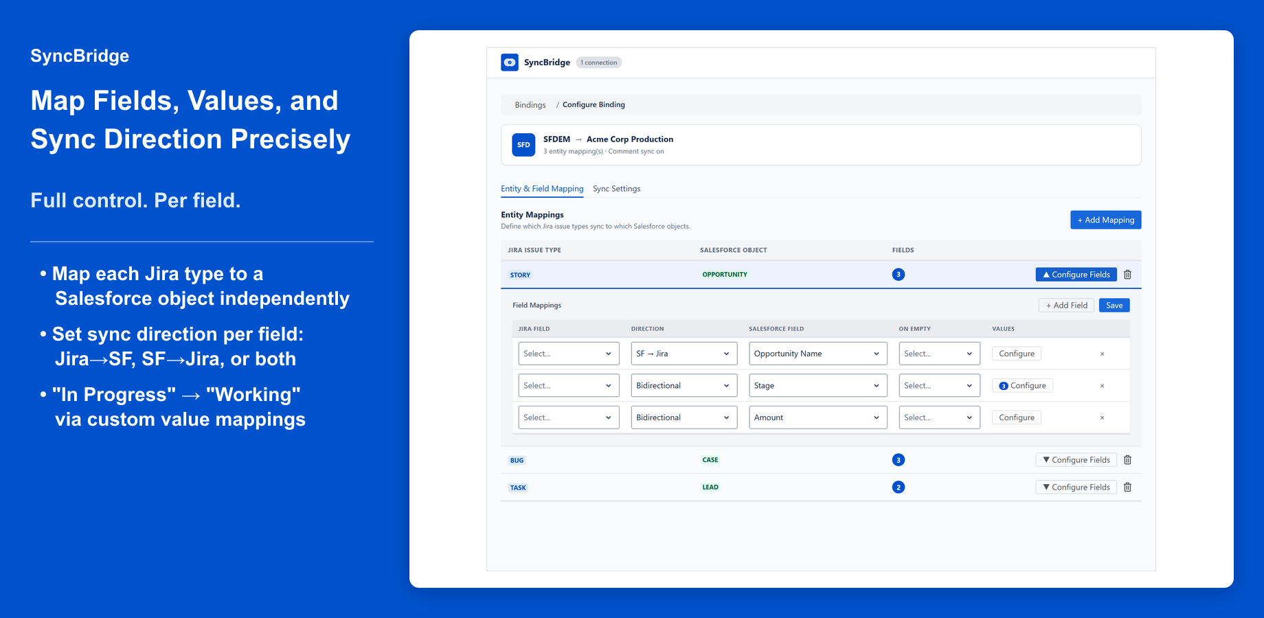Open the Amount Salesforce field dropdown
Viewport: 1264px width, 618px height.
pos(817,417)
